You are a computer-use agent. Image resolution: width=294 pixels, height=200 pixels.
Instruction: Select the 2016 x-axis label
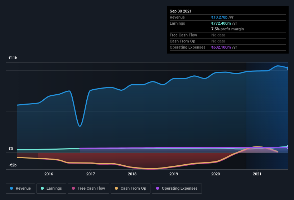(49, 174)
